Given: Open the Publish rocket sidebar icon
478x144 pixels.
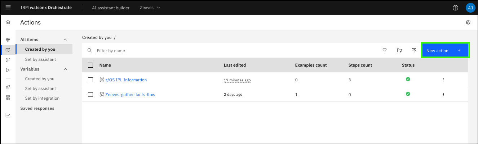Looking at the screenshot, I should (8, 87).
